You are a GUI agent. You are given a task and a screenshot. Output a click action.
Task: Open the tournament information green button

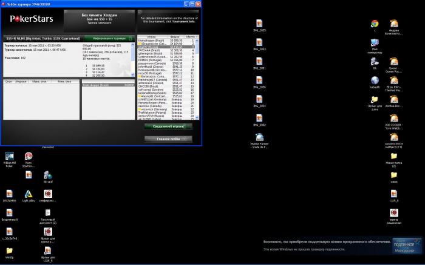(109, 39)
